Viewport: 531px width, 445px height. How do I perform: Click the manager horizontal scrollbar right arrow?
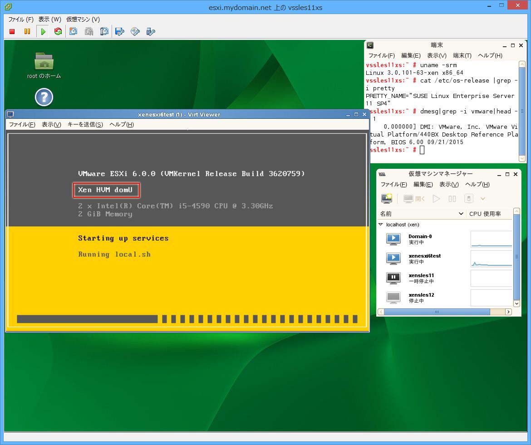tap(508, 312)
